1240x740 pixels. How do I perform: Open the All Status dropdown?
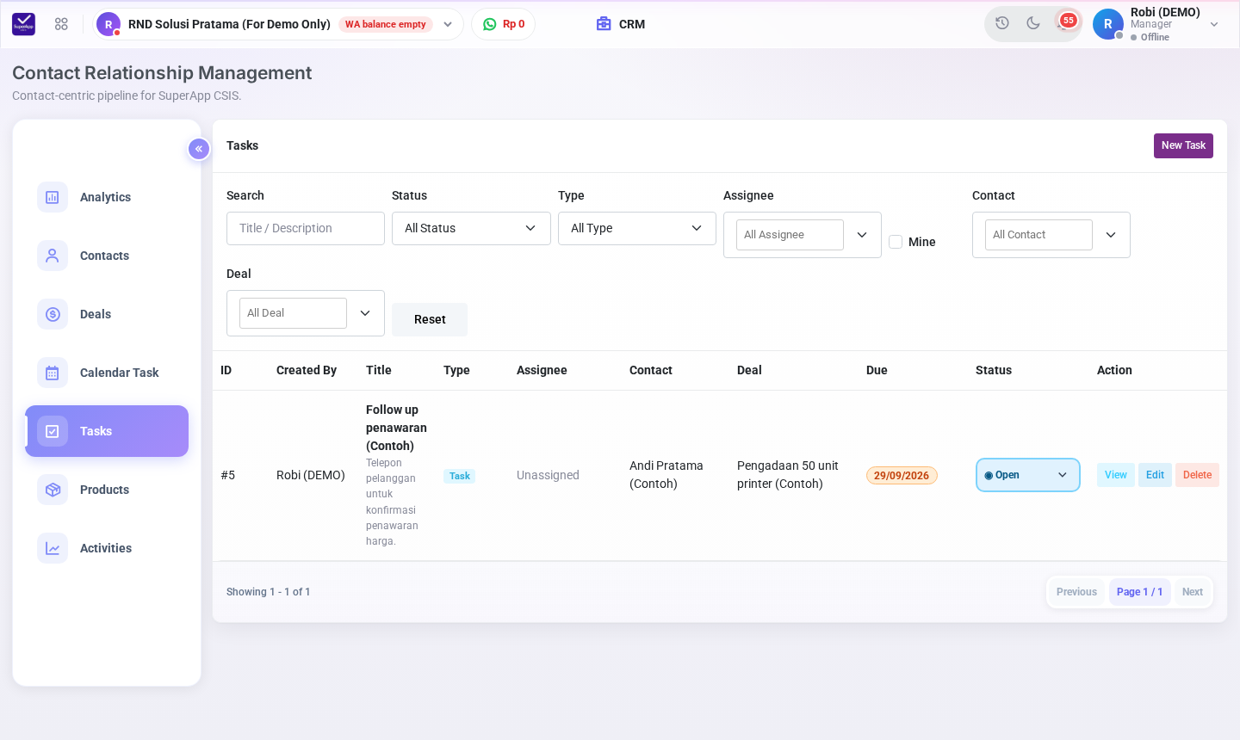[471, 228]
